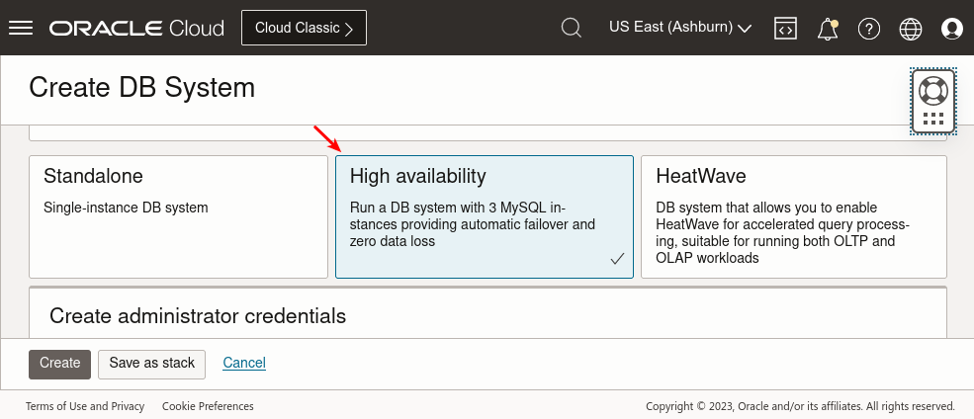Select the HeatWave DB system option

[794, 216]
